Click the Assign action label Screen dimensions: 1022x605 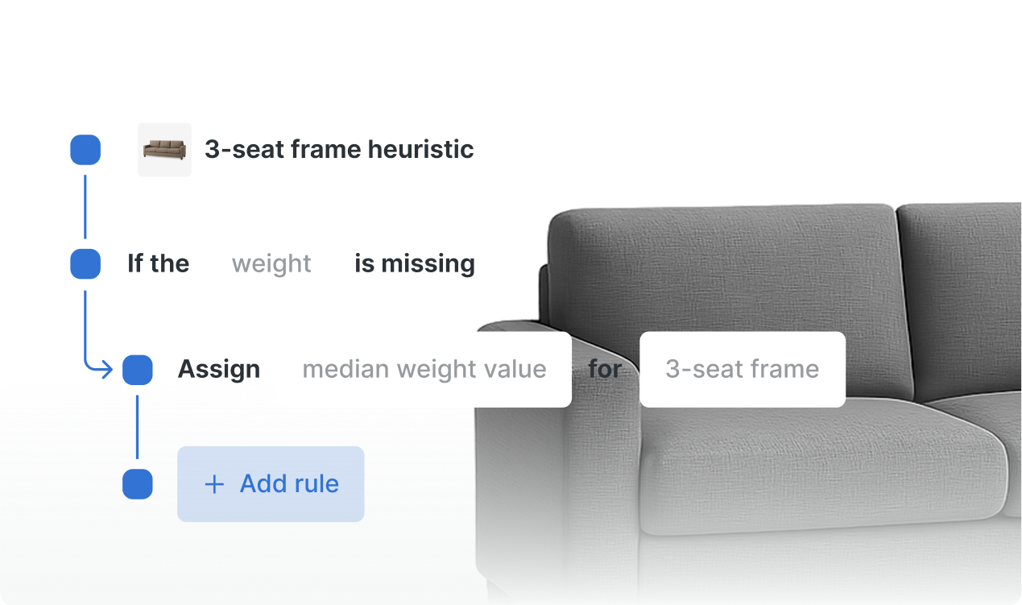pos(219,370)
